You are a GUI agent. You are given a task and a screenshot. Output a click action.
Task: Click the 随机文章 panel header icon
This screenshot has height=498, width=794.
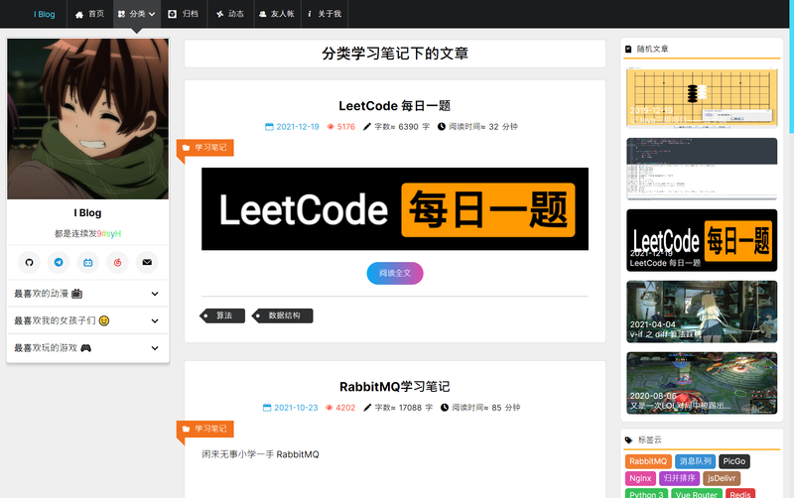(628, 49)
